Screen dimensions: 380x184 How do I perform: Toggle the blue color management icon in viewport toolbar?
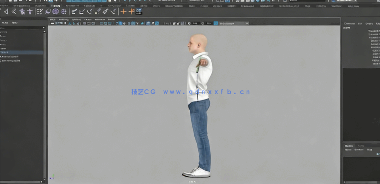tap(216, 23)
